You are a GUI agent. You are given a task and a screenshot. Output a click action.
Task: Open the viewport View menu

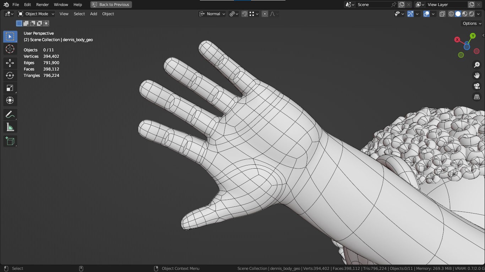64,14
